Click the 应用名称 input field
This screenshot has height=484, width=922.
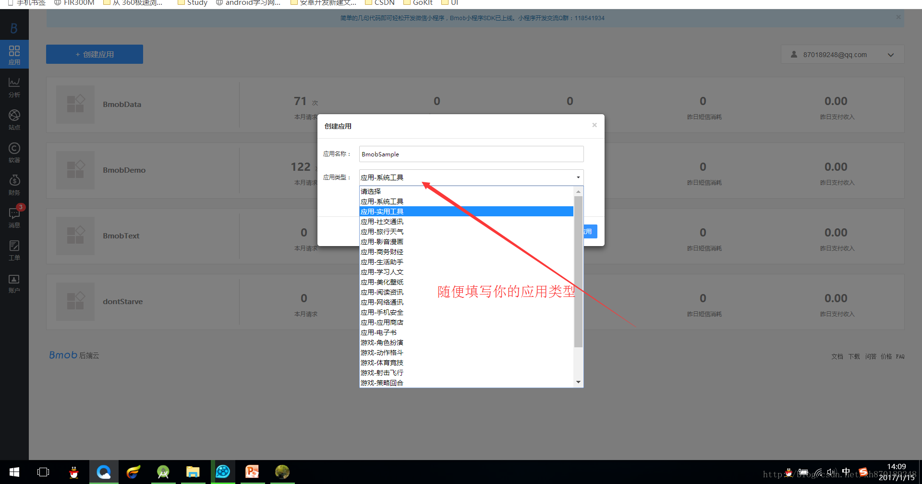point(471,154)
